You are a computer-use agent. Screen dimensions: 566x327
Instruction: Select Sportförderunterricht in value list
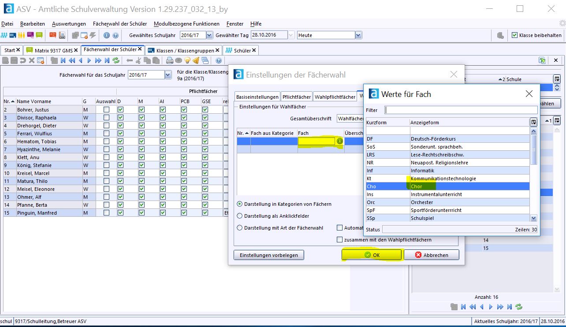pos(448,210)
